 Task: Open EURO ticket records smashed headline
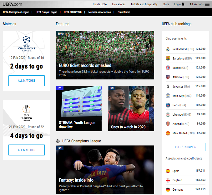(x=85, y=65)
